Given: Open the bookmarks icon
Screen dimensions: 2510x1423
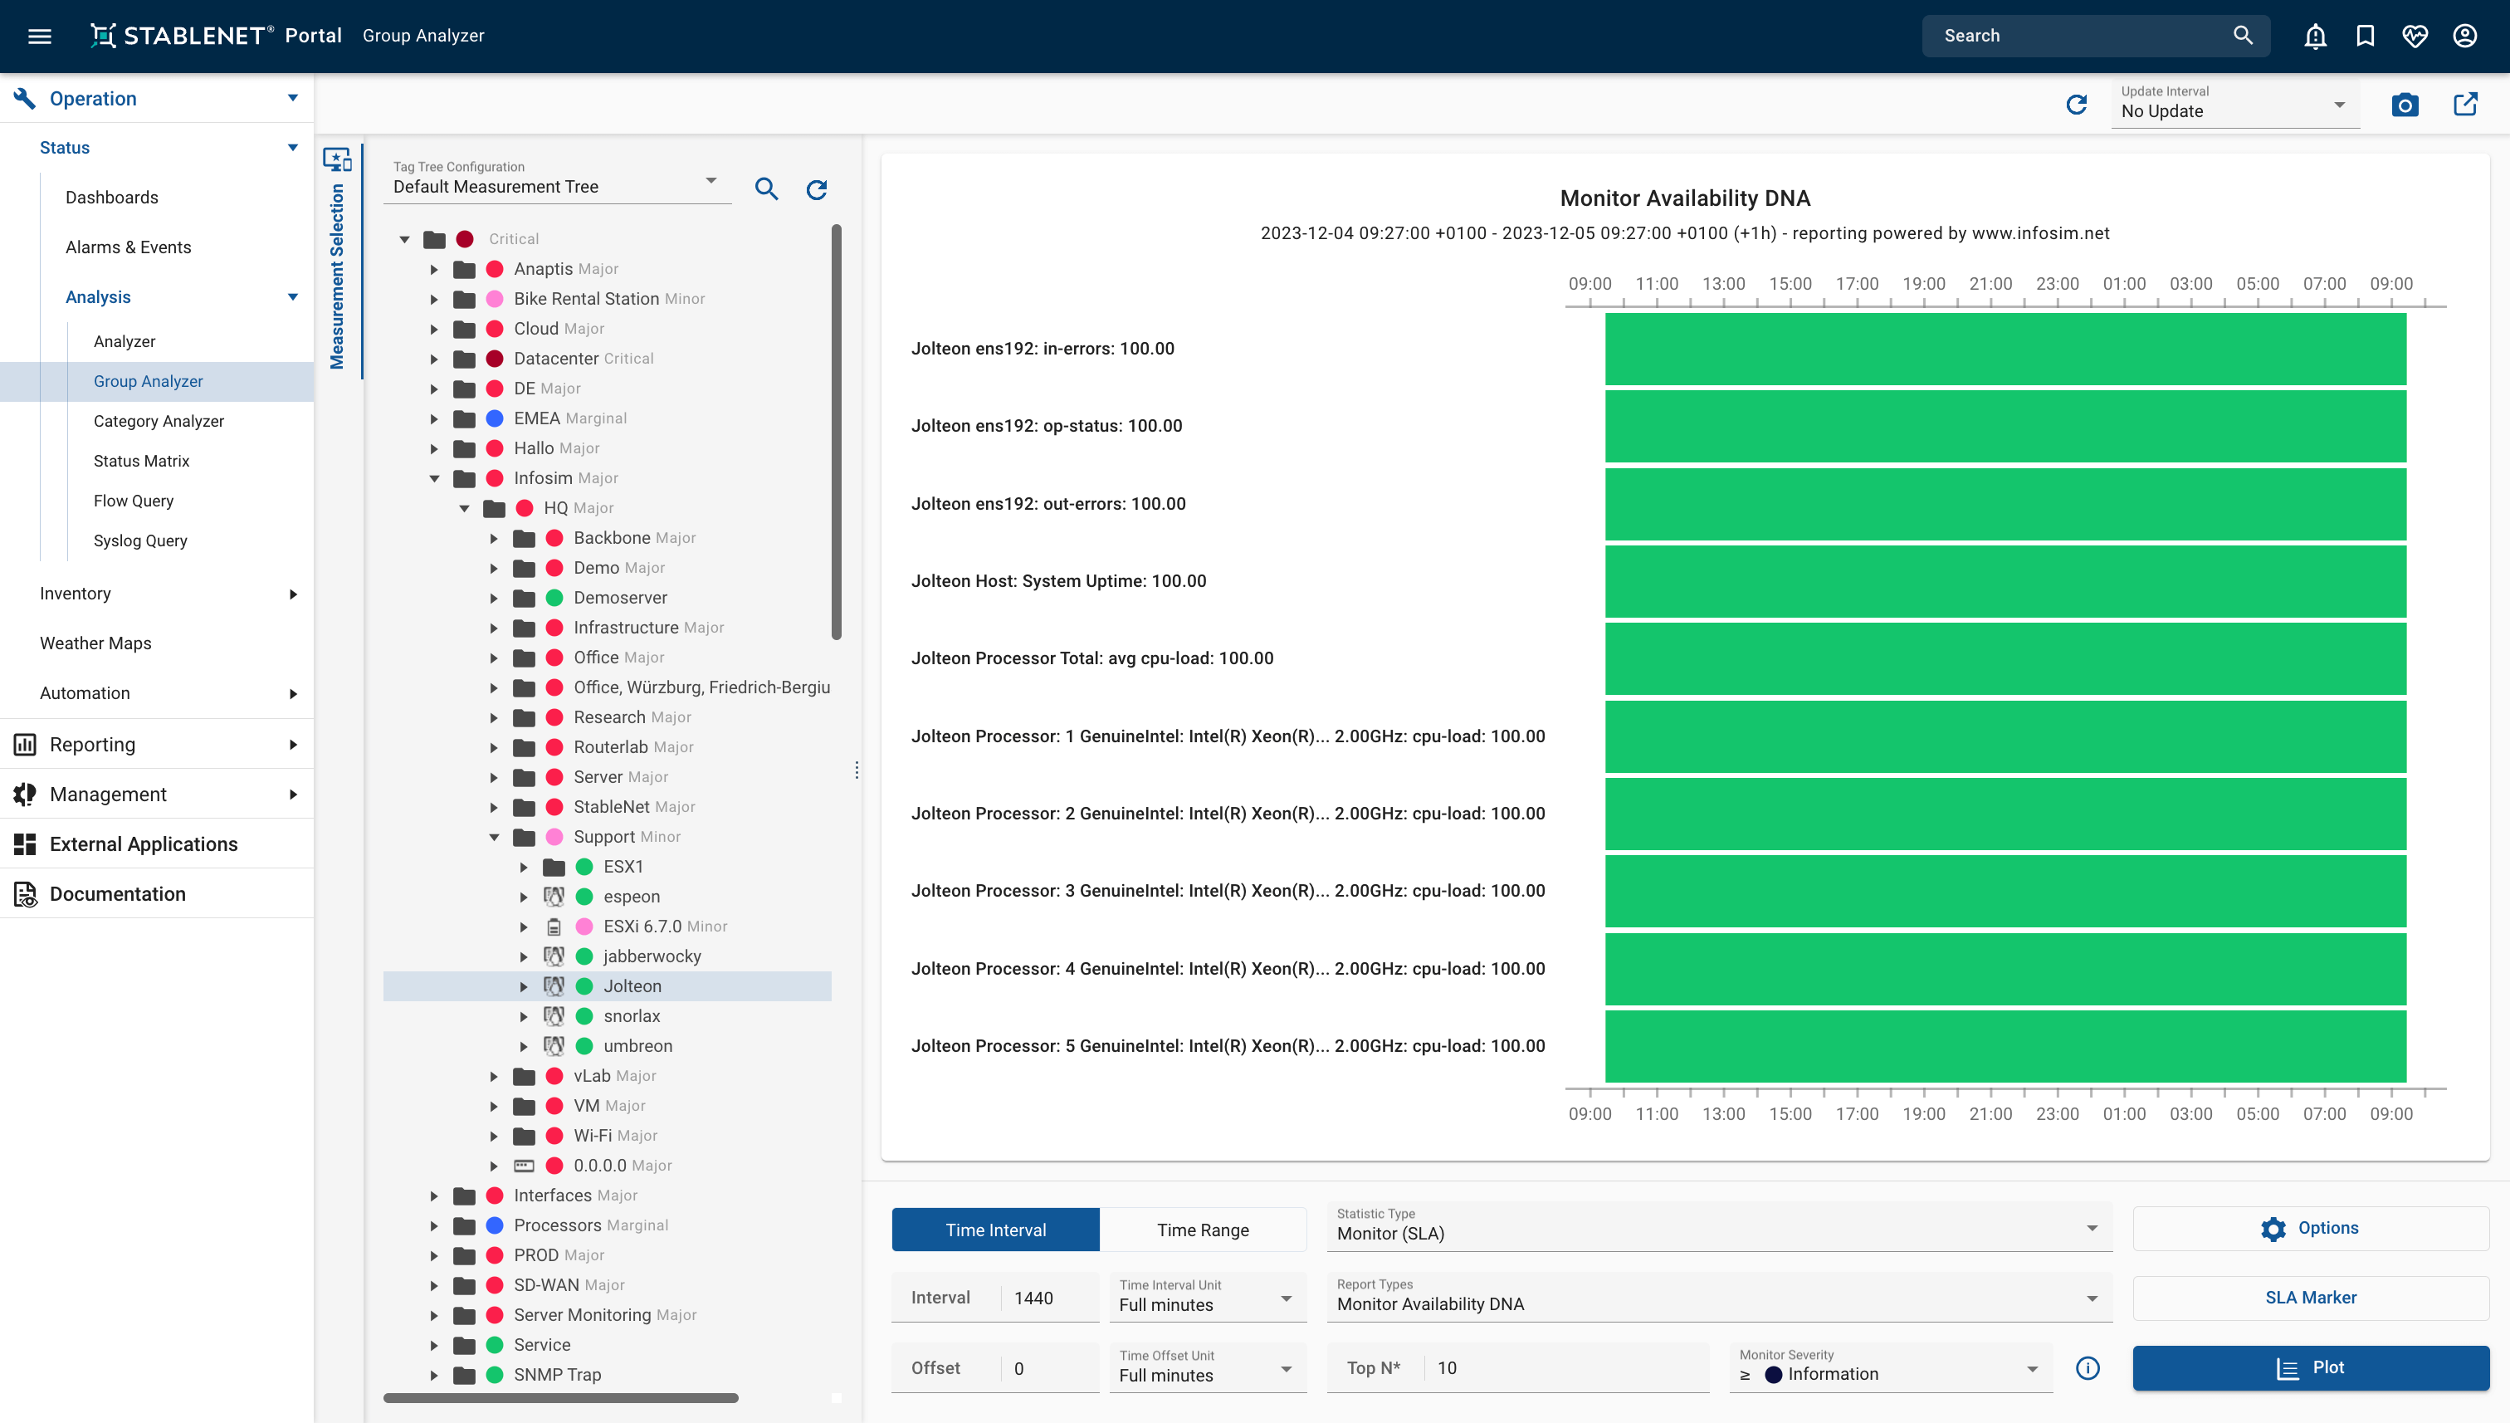Looking at the screenshot, I should coord(2365,37).
